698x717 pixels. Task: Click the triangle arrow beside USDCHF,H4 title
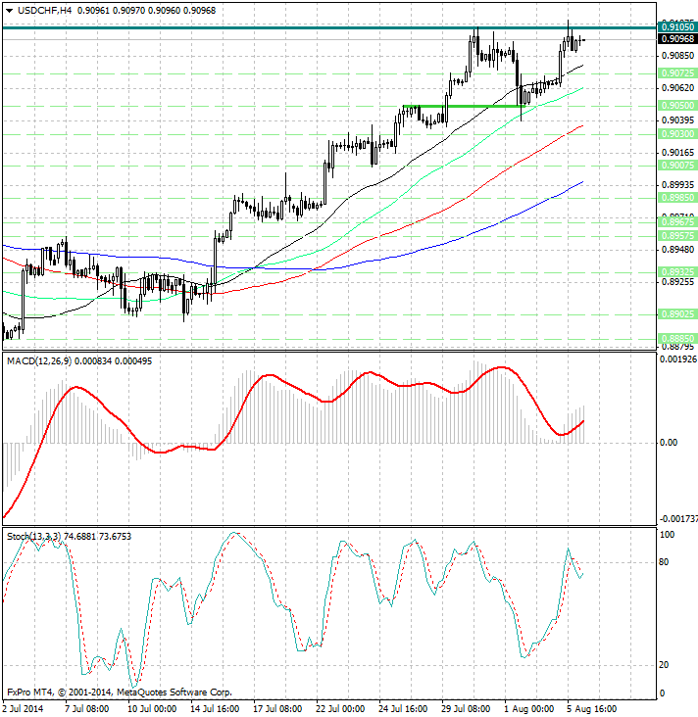point(9,11)
